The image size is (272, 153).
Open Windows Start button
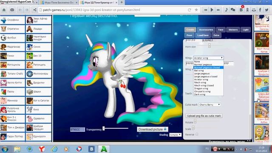[x=5, y=149]
